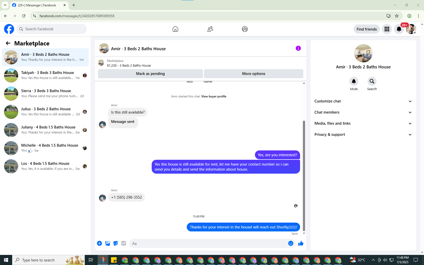Image resolution: width=424 pixels, height=265 pixels.
Task: Open the Home feed icon
Action: [175, 29]
